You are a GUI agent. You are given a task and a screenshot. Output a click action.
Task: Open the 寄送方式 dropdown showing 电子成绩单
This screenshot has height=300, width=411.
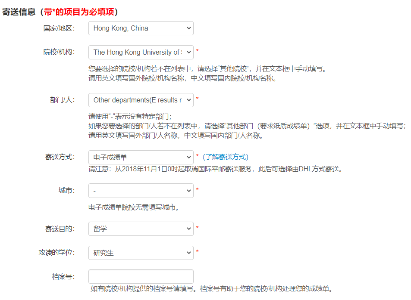coord(141,157)
